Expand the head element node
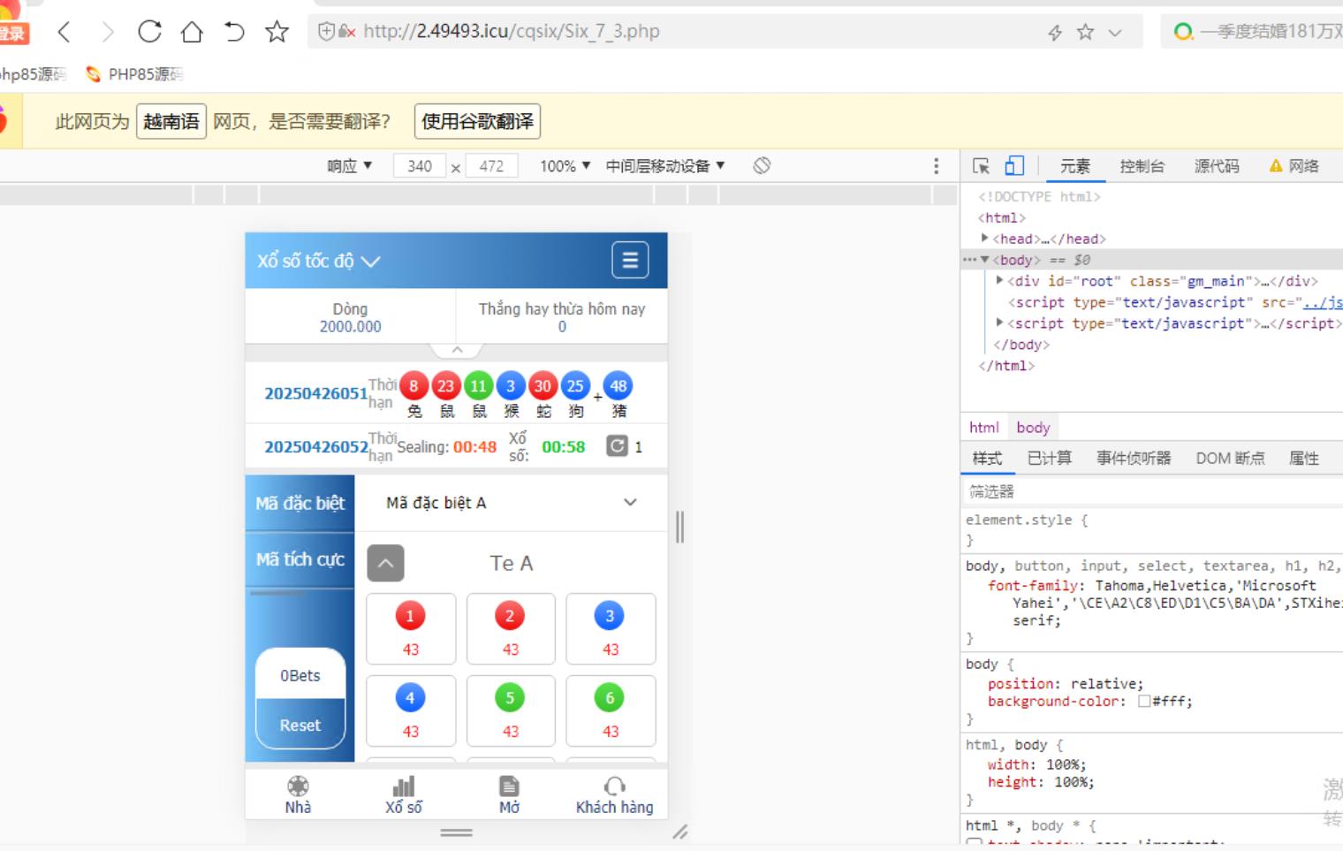Viewport: 1343px width, 851px height. [x=985, y=239]
